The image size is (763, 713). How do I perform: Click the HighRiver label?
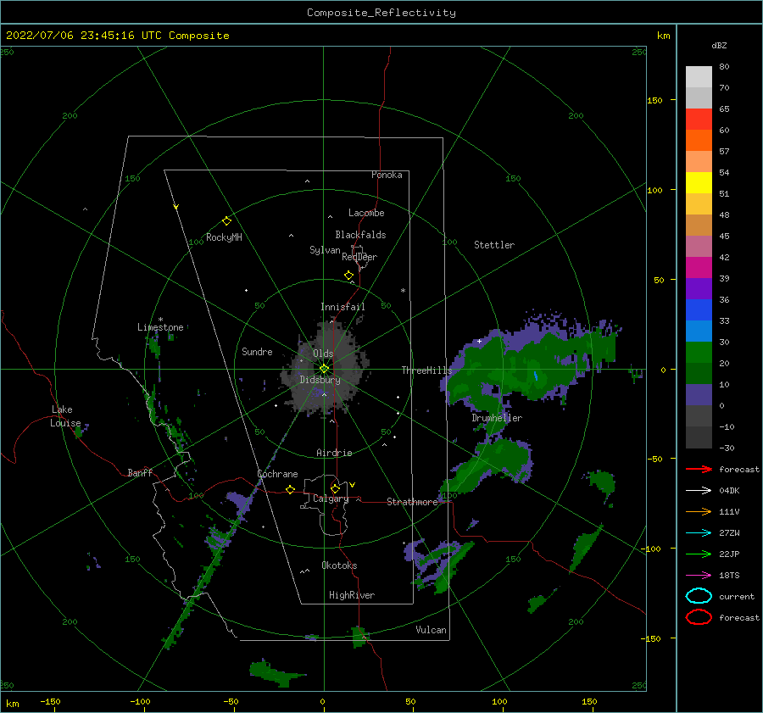[x=352, y=595]
